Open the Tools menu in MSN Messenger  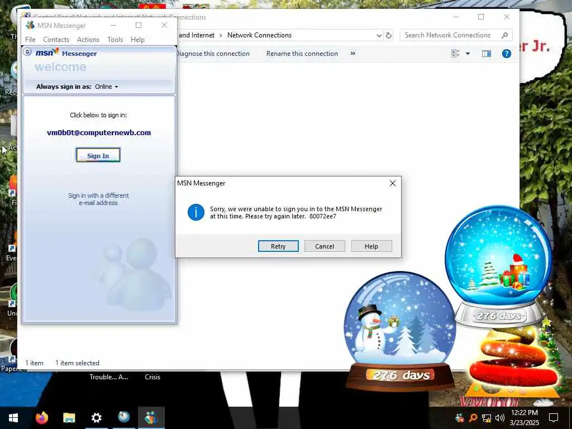point(115,40)
